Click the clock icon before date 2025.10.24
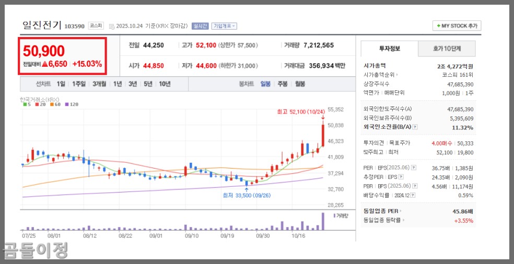This screenshot has width=514, height=264. [112, 26]
